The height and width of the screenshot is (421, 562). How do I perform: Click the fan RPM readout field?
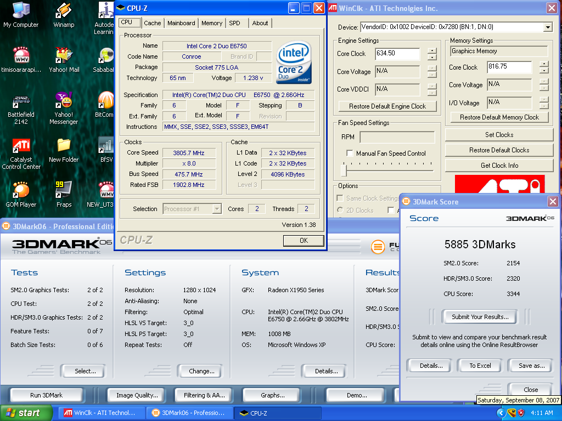click(x=397, y=136)
